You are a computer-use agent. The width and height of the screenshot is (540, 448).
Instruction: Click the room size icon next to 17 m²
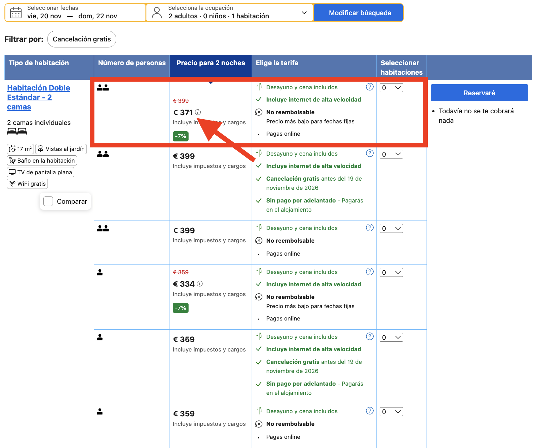12,149
